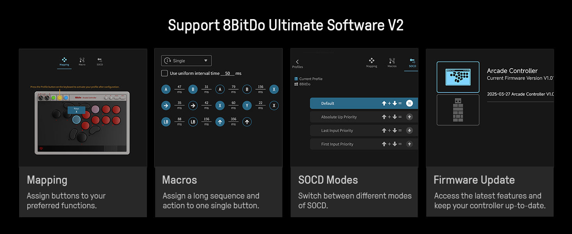Image resolution: width=572 pixels, height=234 pixels.
Task: Edit the 35 ms interval value
Action: [x=179, y=103]
